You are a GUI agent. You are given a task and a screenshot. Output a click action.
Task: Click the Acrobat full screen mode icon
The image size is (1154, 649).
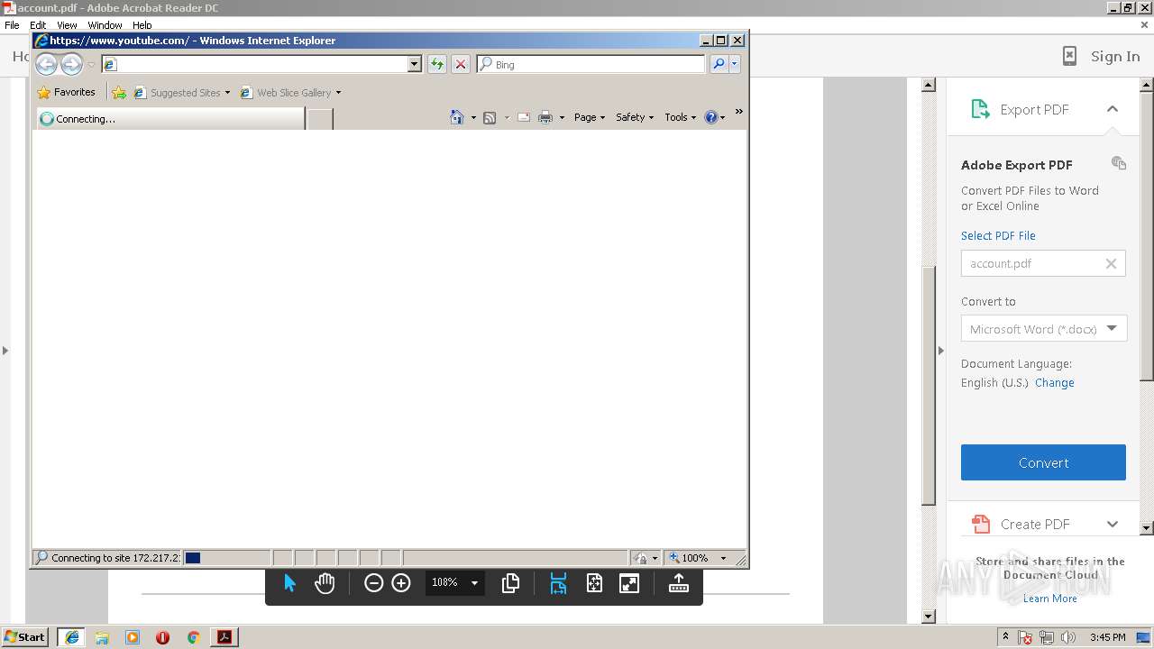click(x=629, y=583)
